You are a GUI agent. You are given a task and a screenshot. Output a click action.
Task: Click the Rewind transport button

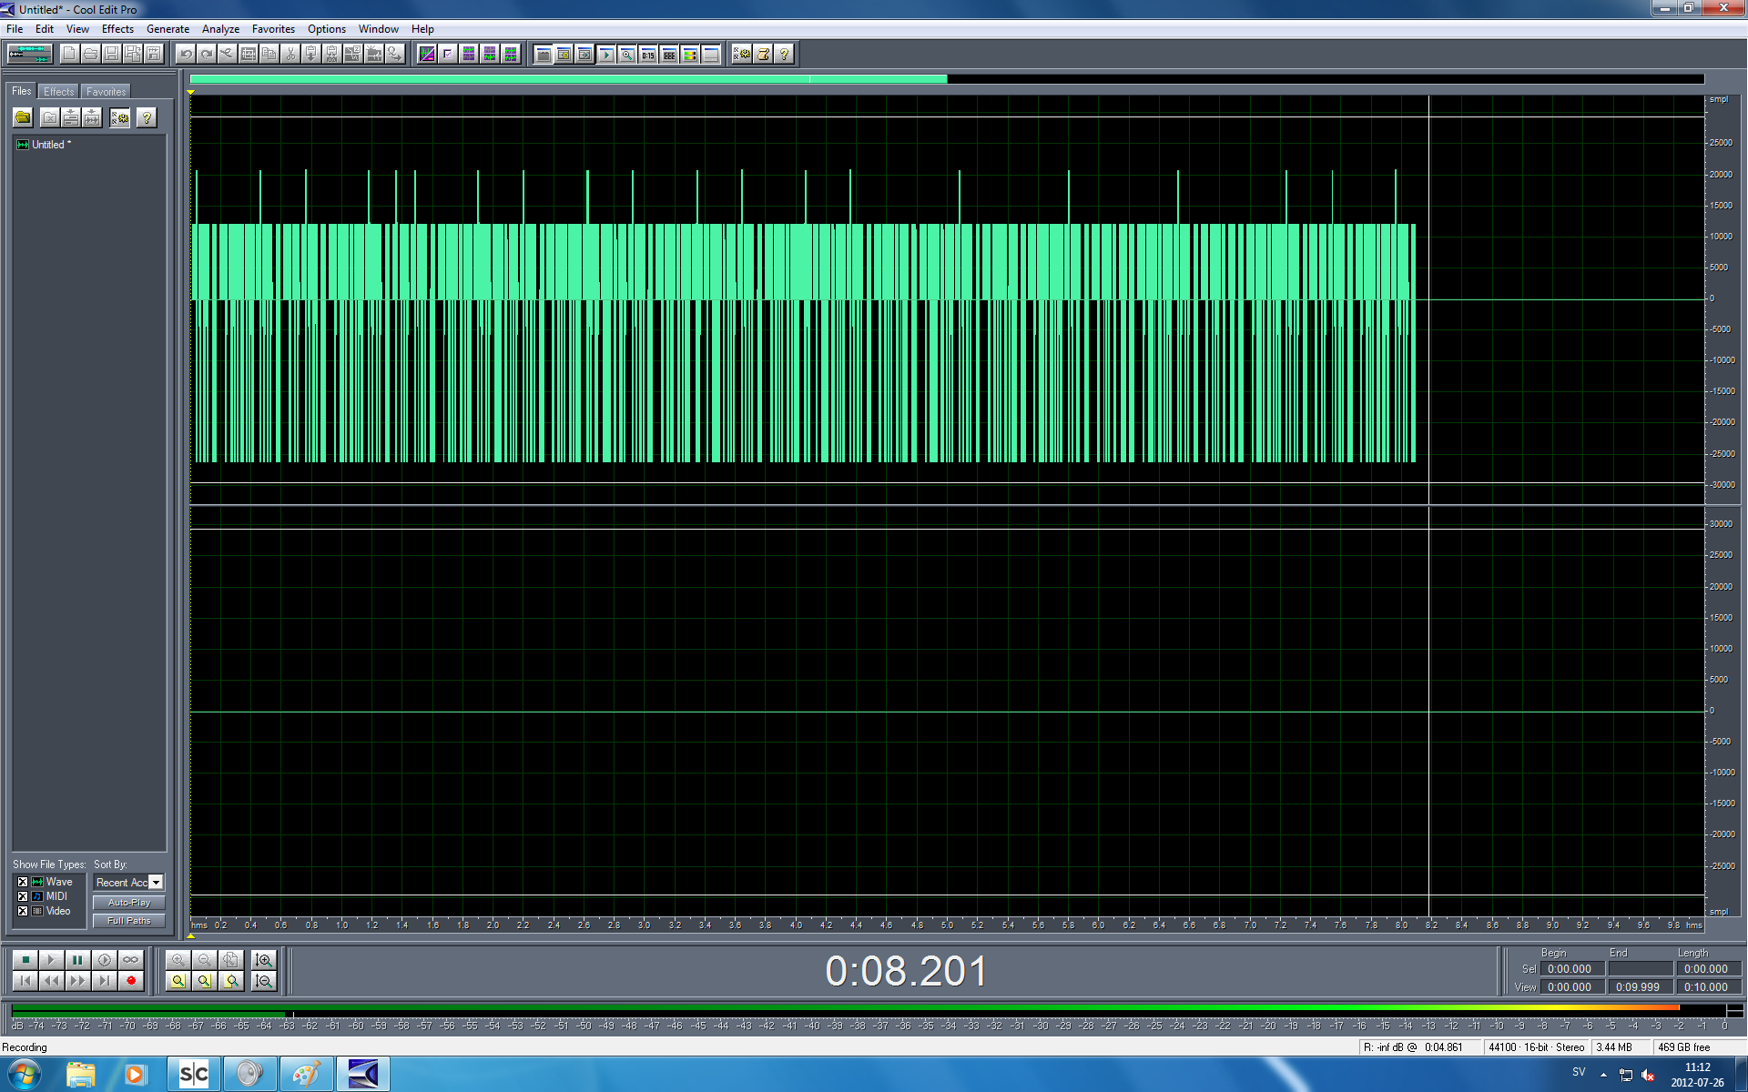(52, 981)
